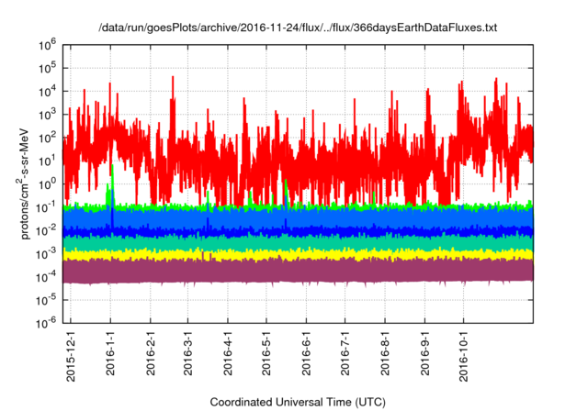
Task: Click the green spike just after 2016-1-1
Action: (112, 183)
